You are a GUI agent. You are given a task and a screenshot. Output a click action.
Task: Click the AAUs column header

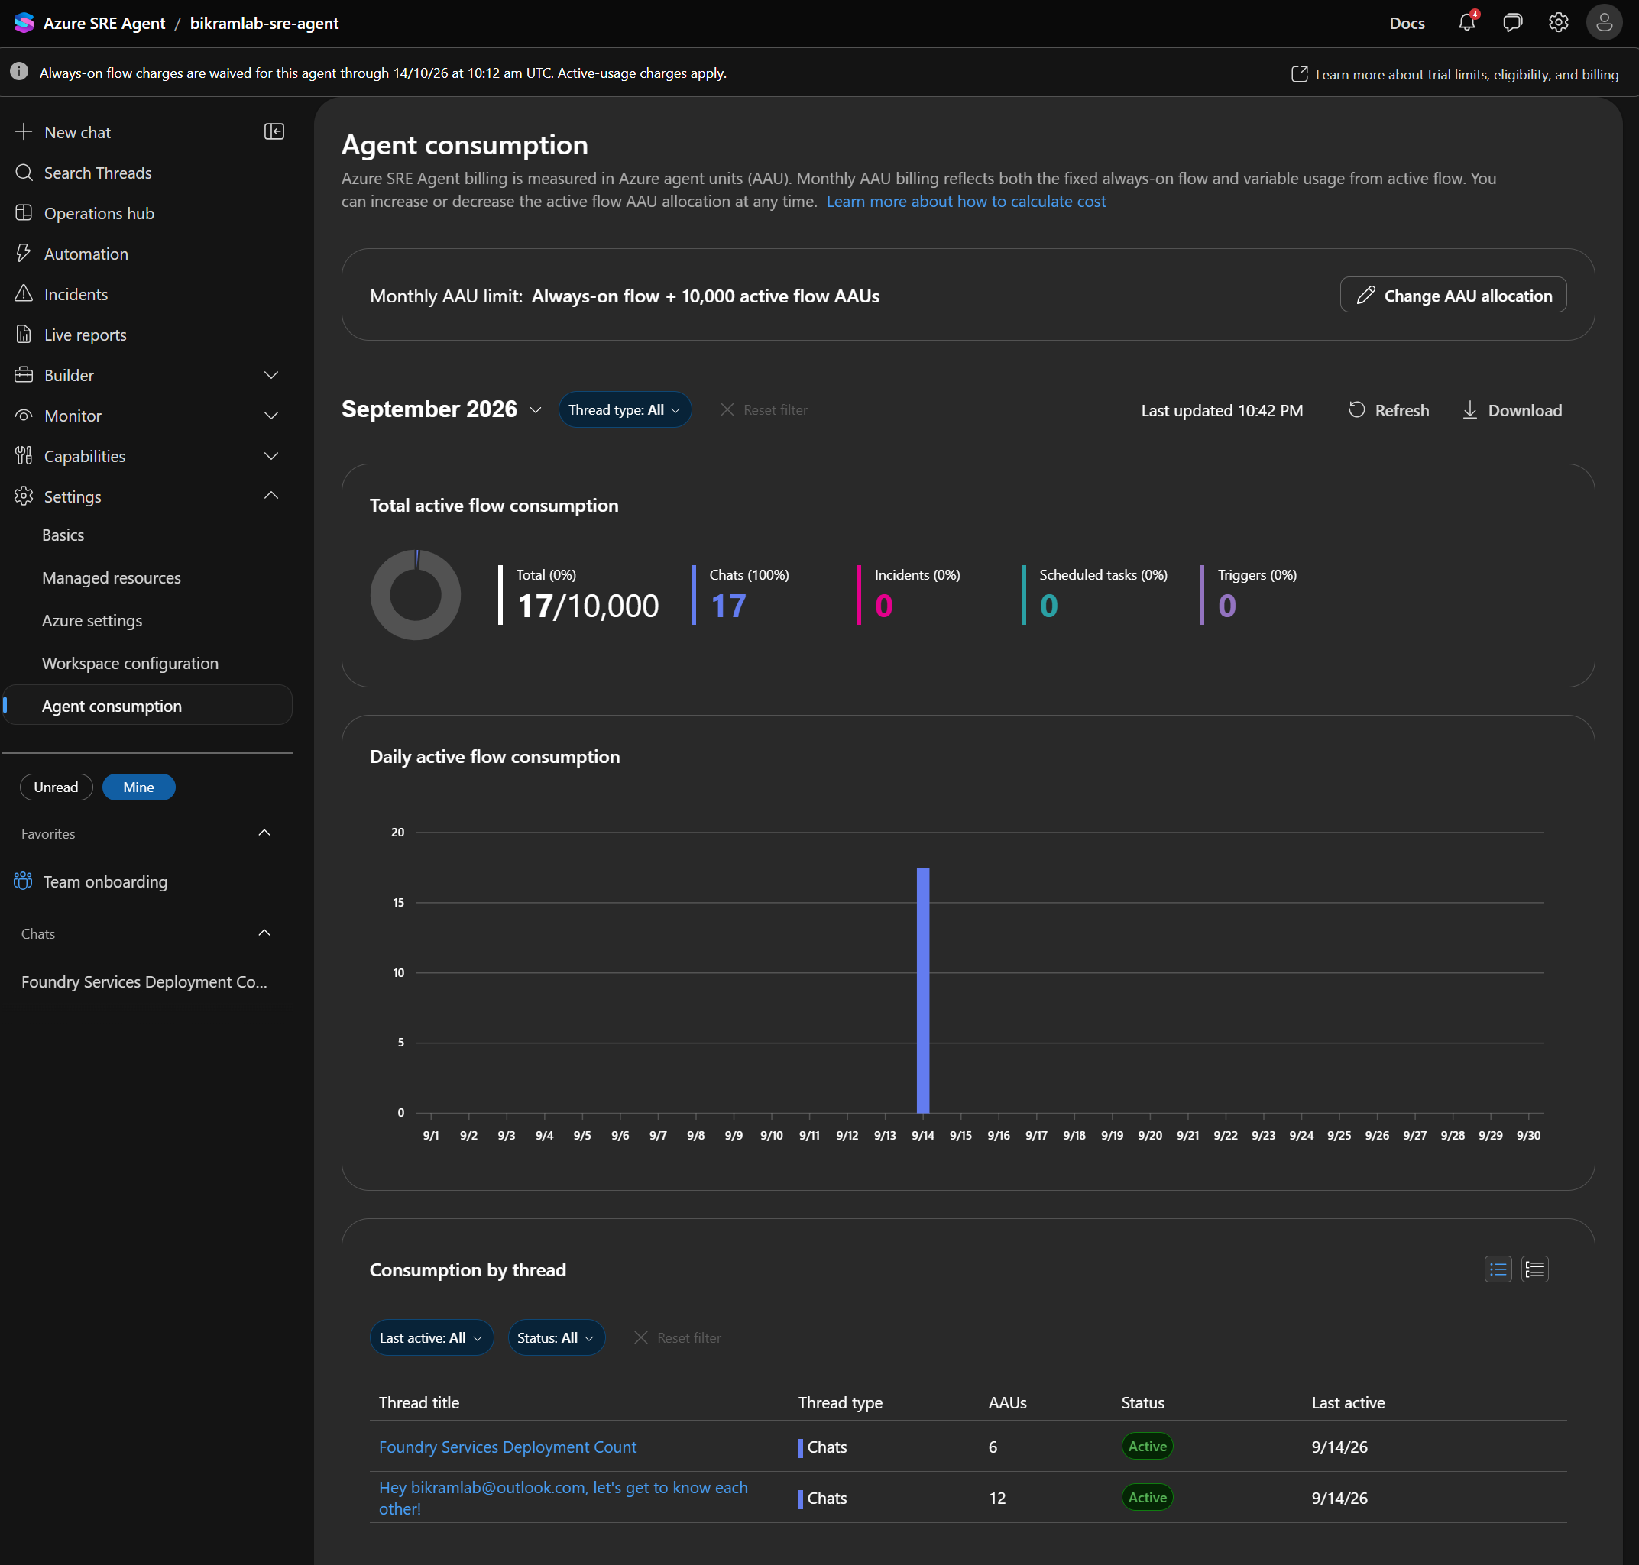pos(1006,1402)
